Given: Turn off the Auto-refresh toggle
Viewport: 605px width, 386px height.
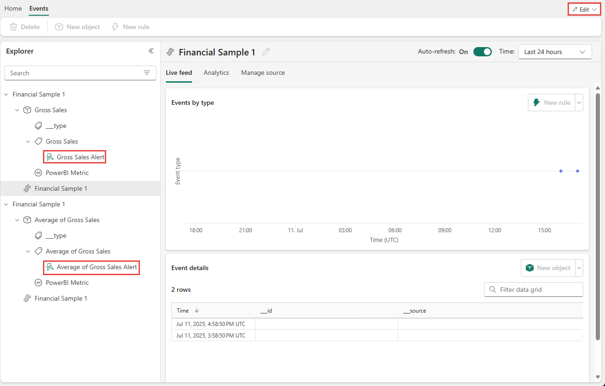Looking at the screenshot, I should coord(482,52).
